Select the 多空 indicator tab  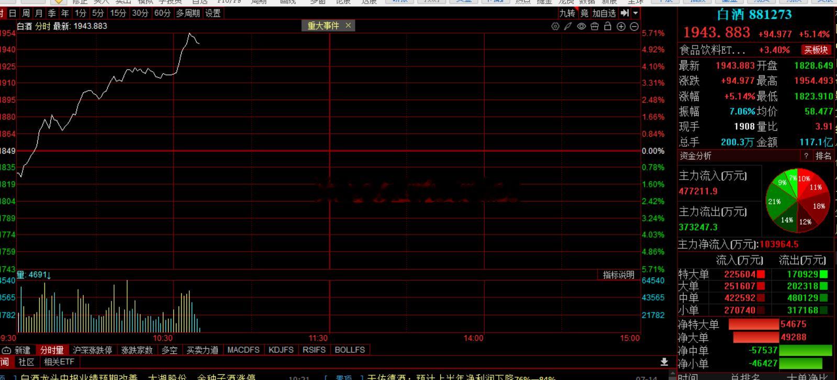coord(170,350)
